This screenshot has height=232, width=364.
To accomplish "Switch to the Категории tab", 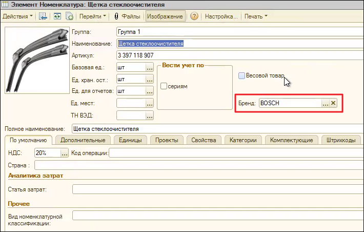I will (x=243, y=140).
